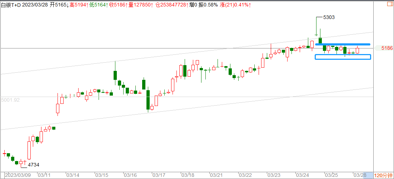Click the 仓253847728 position value
The width and height of the screenshot is (394, 179).
click(172, 5)
